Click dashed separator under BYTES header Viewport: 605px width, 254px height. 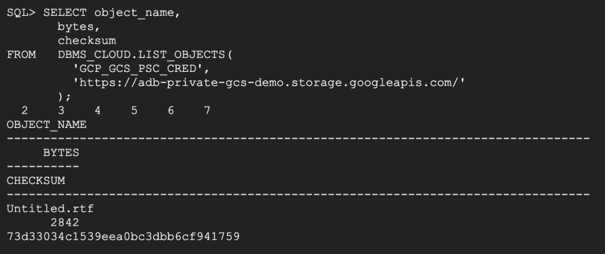(x=43, y=166)
